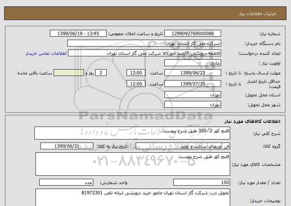Viewport: 291px width, 206px height.
Task: Click the buyer organization name field
Action: 144,43
